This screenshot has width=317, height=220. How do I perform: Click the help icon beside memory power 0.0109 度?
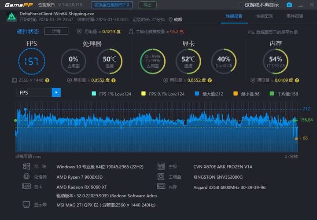(x=297, y=81)
